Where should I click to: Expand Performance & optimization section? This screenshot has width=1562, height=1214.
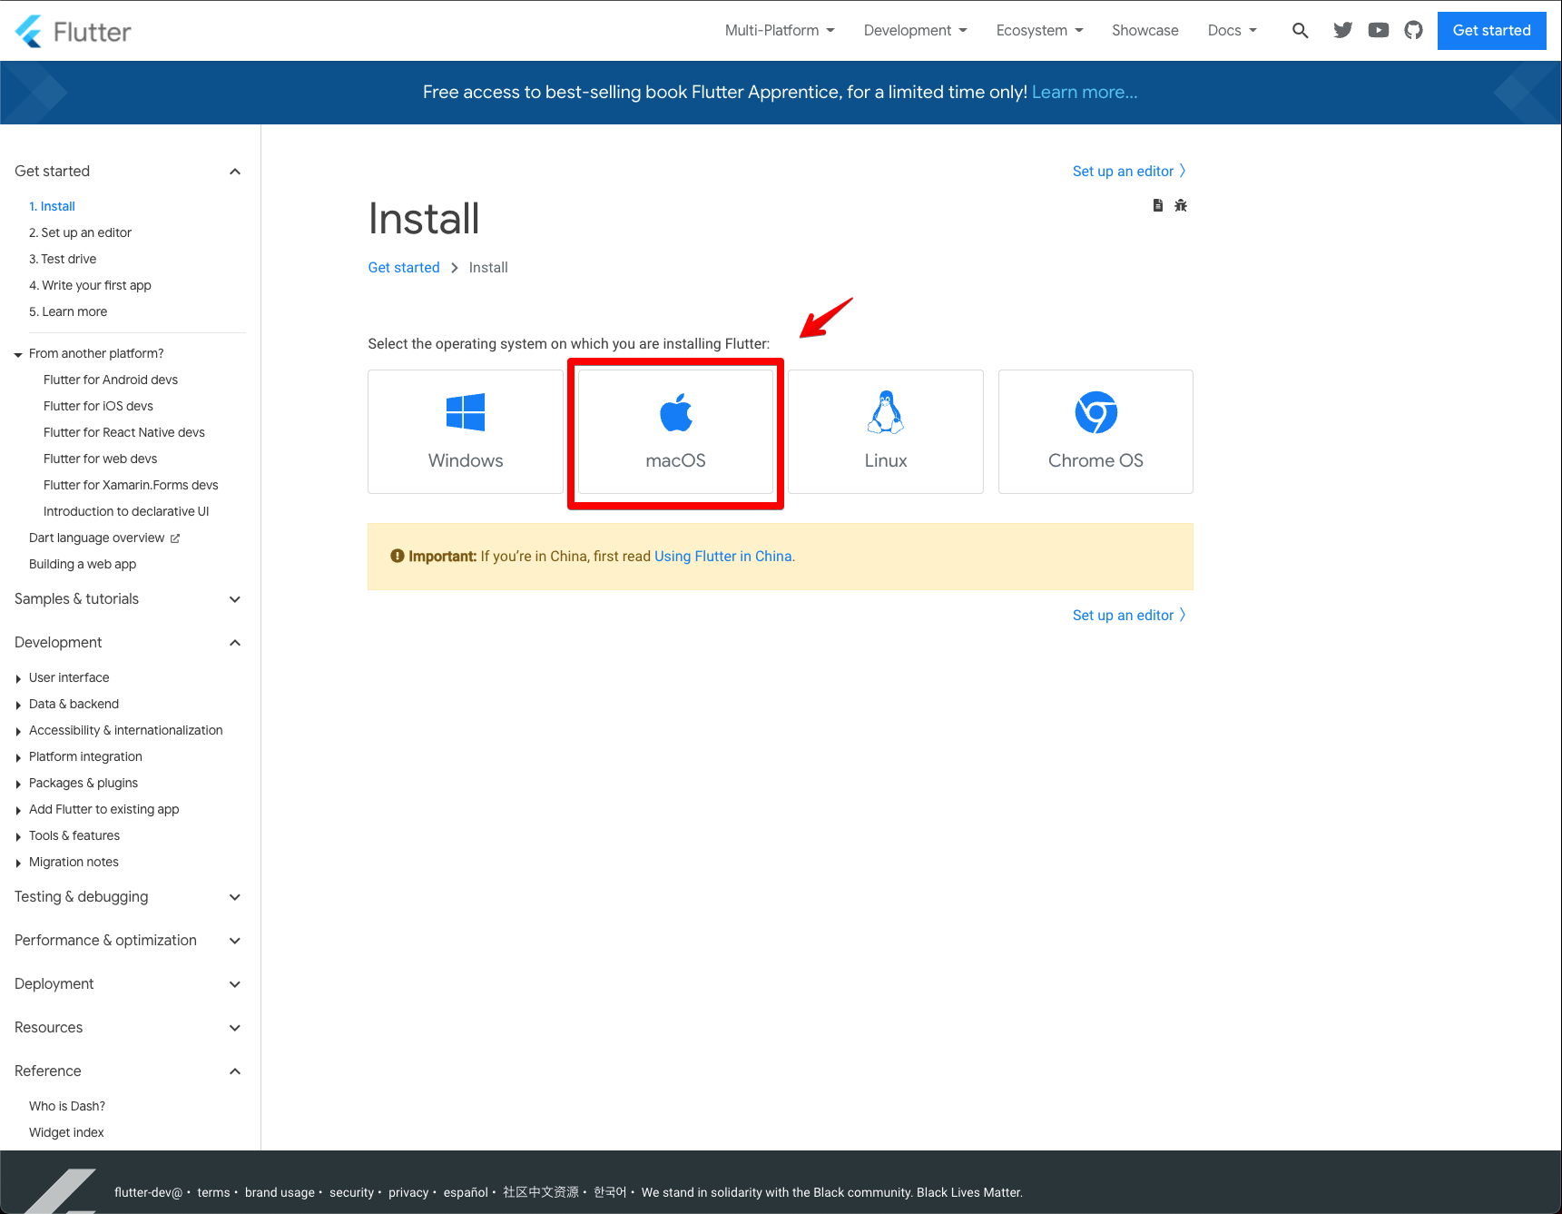point(128,940)
